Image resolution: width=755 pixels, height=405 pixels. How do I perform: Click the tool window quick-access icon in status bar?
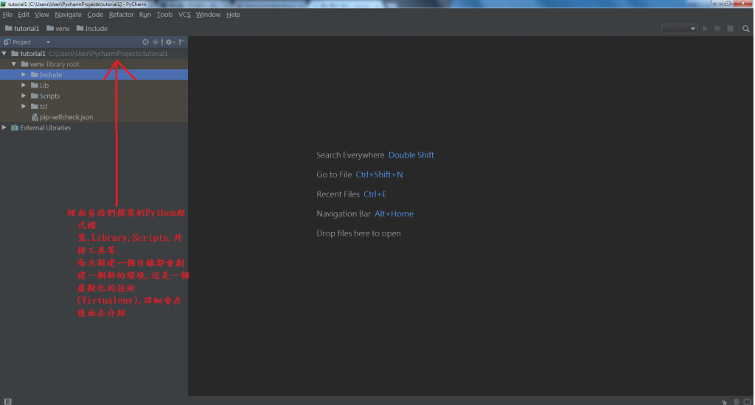coord(7,401)
